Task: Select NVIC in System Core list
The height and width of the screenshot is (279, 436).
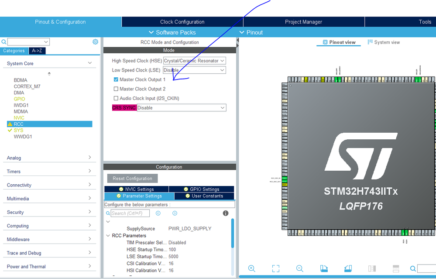Action: (x=19, y=118)
